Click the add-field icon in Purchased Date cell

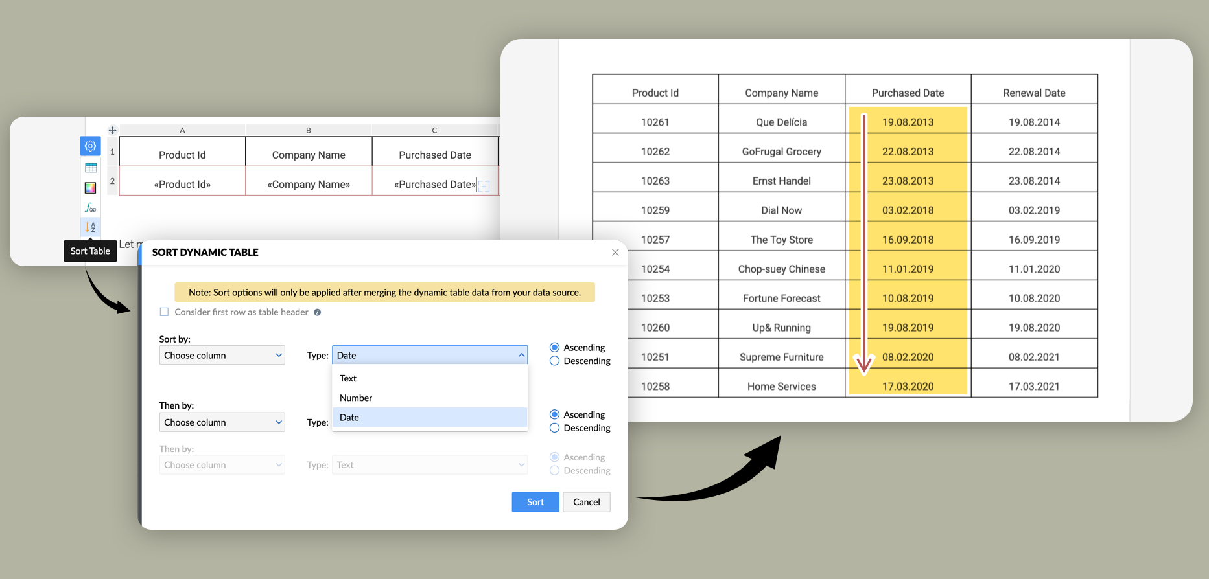(x=484, y=187)
